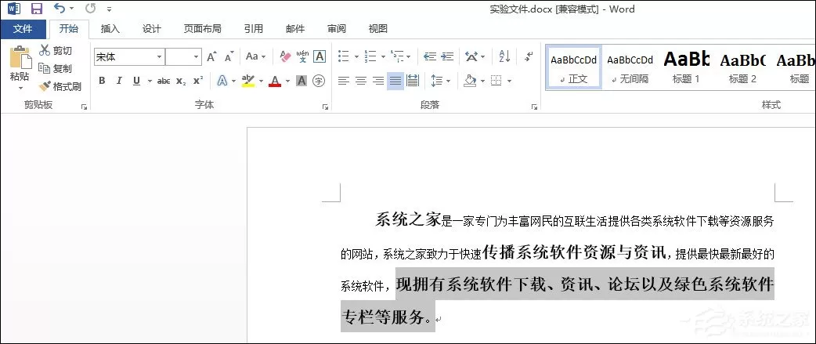Click the red font color button
Image resolution: width=816 pixels, height=344 pixels.
(275, 81)
